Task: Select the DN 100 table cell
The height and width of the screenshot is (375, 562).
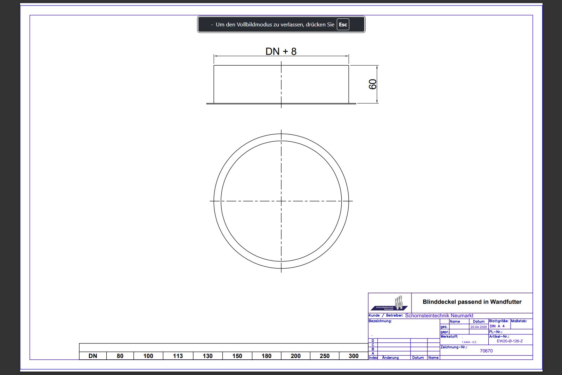Action: tap(148, 356)
